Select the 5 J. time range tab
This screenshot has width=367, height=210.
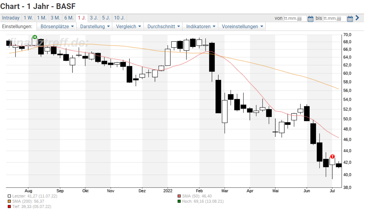106,18
